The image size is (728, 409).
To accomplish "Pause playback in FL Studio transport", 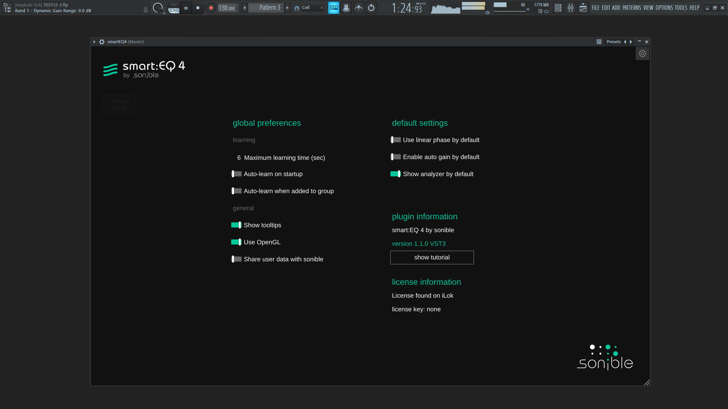I will point(186,8).
